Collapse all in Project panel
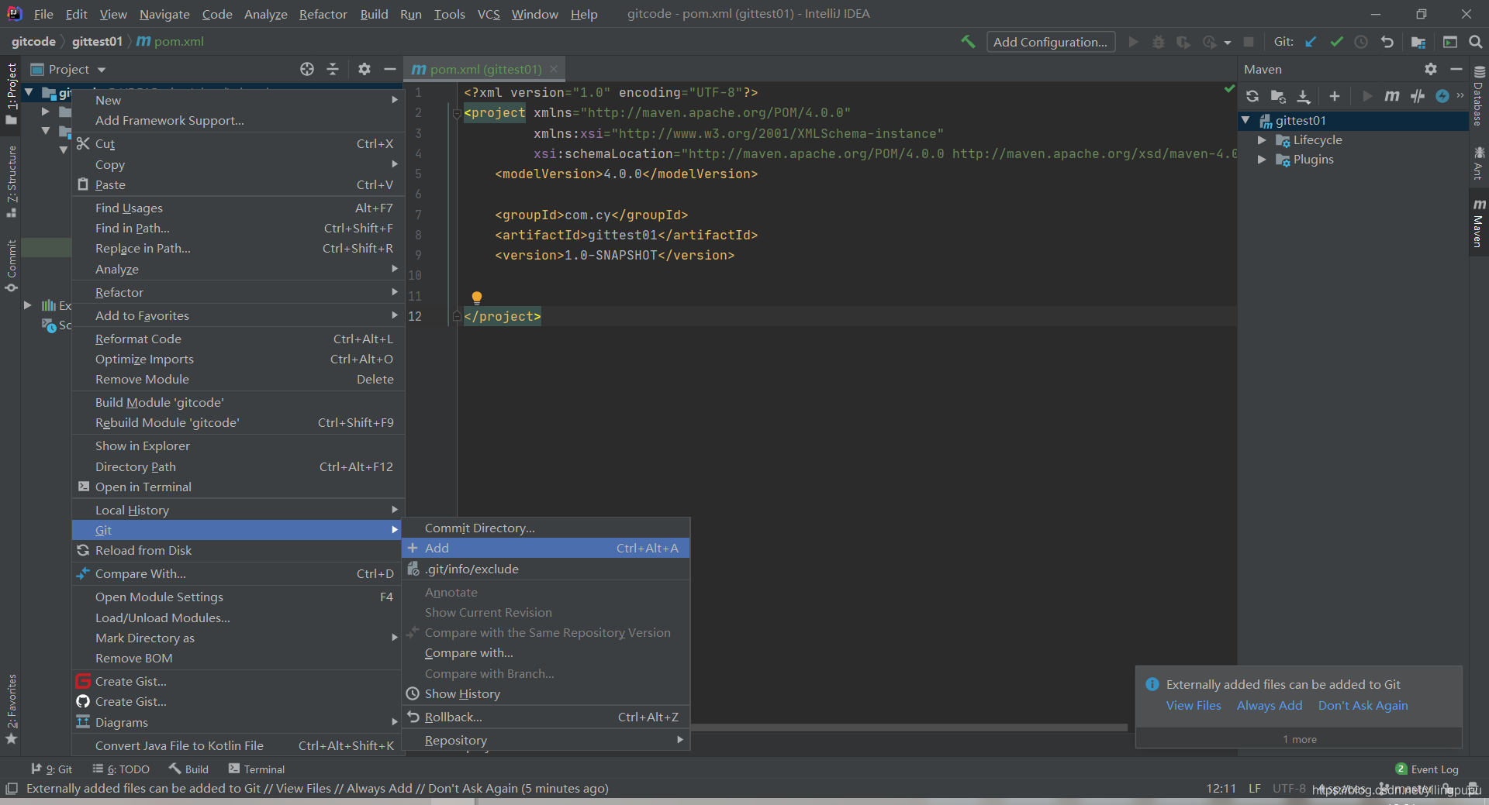 [x=333, y=69]
